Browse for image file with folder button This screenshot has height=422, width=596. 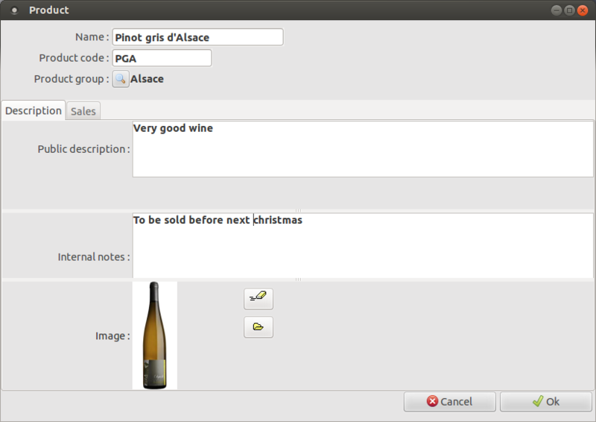[x=259, y=327]
